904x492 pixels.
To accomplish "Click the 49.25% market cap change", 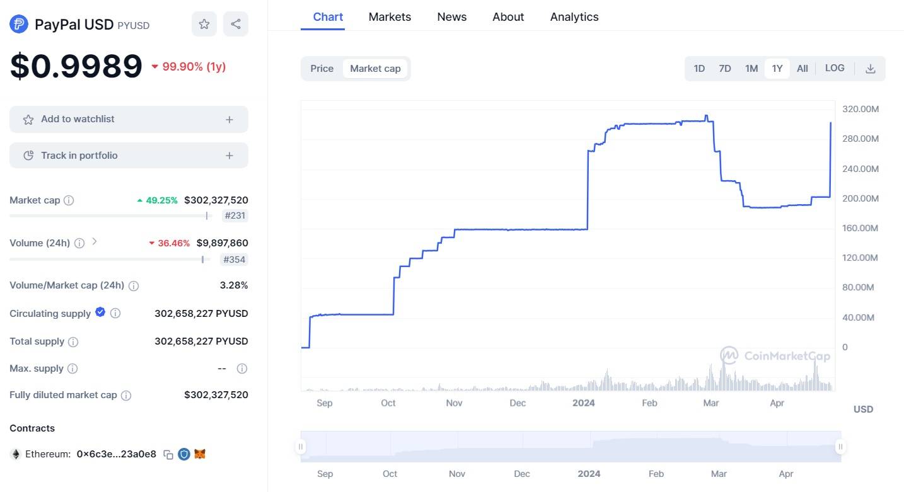I will pos(158,200).
